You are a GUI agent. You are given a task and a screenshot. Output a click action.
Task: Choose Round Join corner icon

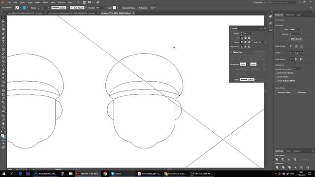pyautogui.click(x=245, y=42)
